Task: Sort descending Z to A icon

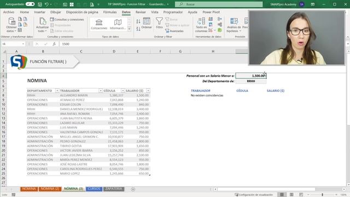Action: click(138, 28)
